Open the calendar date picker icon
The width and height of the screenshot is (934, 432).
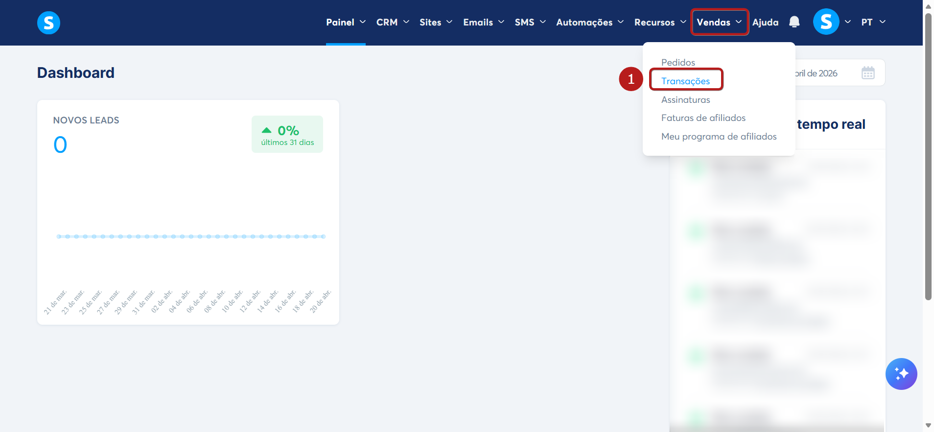point(868,73)
